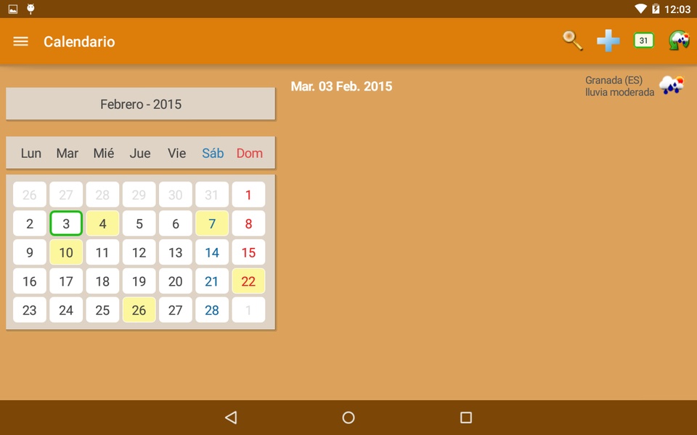Select Saturday 21 in blue
Screen dimensions: 697x435
pyautogui.click(x=212, y=281)
